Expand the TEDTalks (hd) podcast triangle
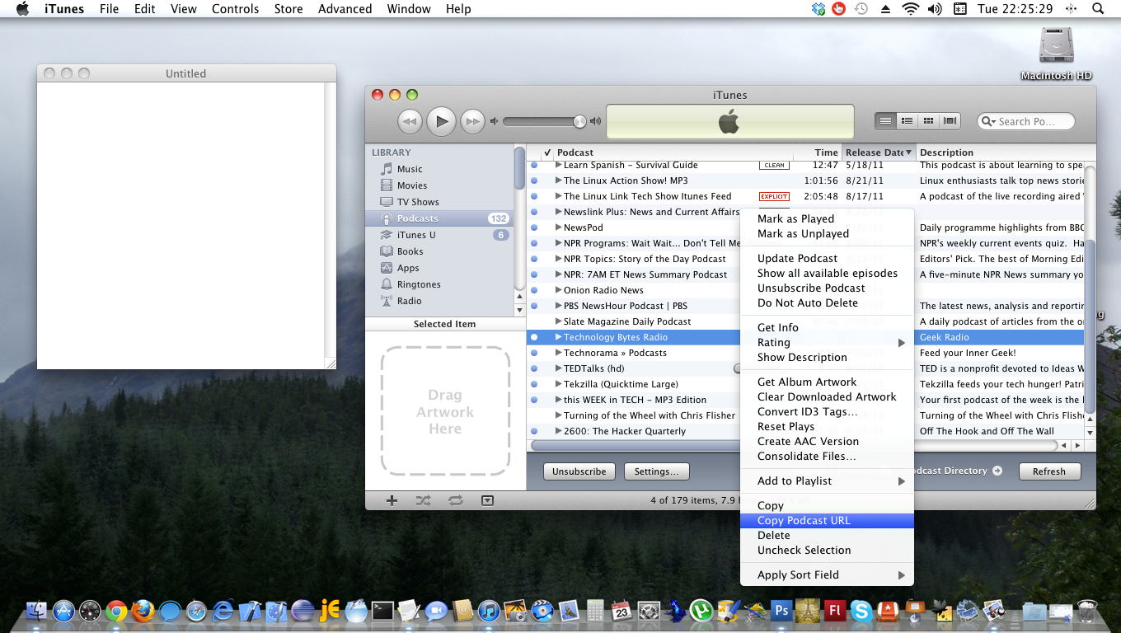1121x633 pixels. pos(558,368)
